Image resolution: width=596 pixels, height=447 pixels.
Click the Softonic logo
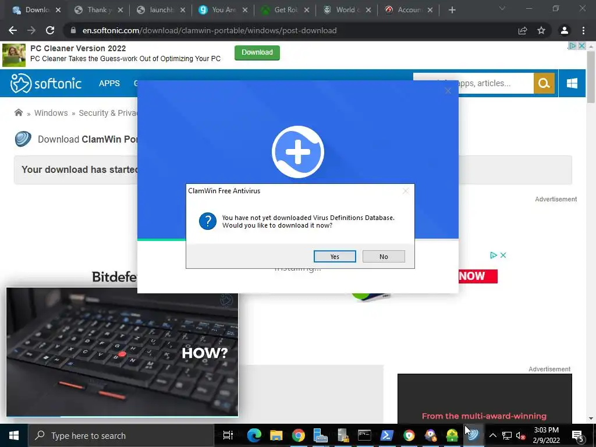[x=46, y=83]
